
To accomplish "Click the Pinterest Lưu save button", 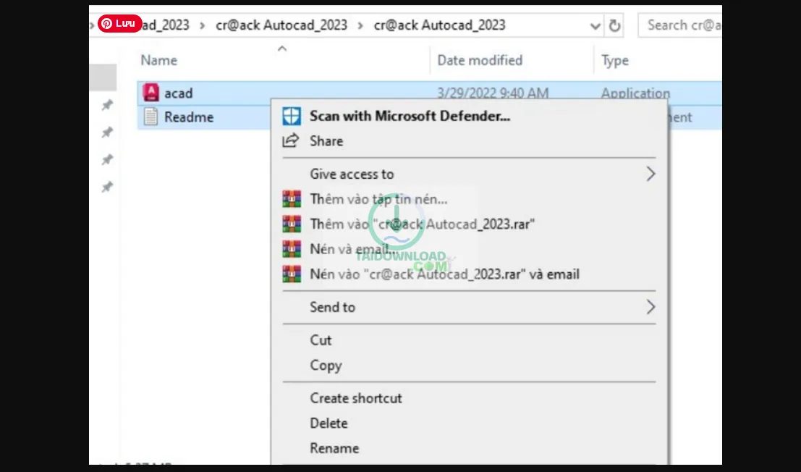I will pos(119,22).
